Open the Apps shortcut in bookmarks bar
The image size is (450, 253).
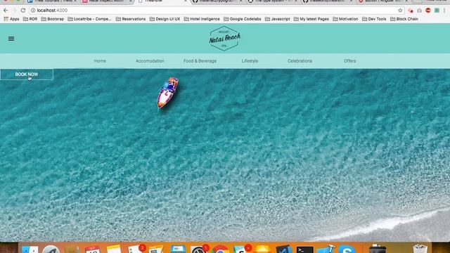(11, 19)
